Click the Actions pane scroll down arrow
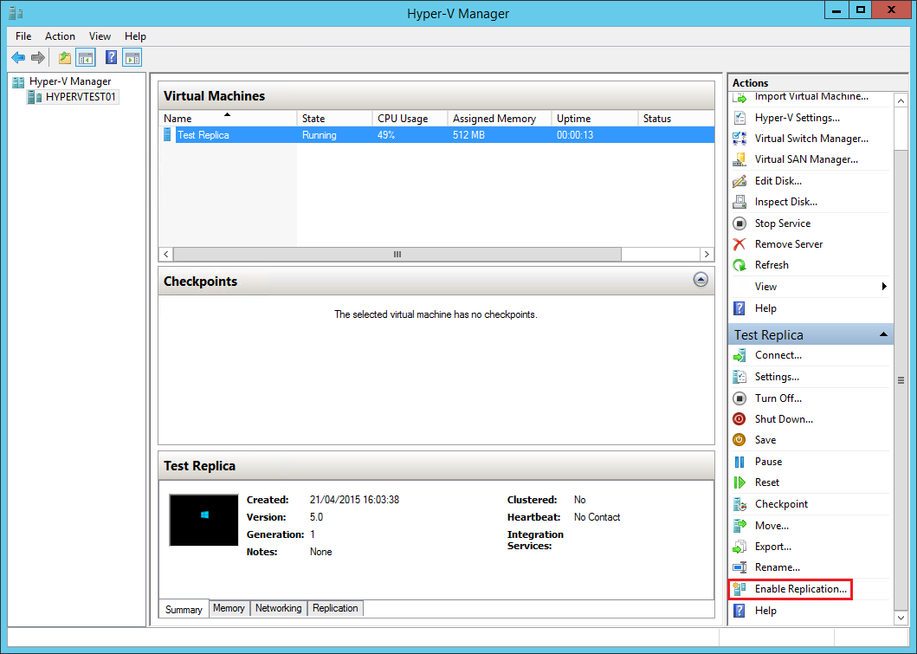This screenshot has width=917, height=654. [x=901, y=618]
